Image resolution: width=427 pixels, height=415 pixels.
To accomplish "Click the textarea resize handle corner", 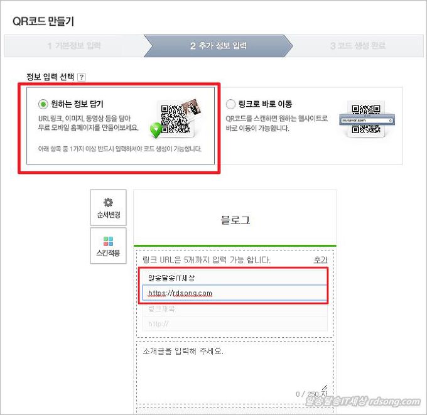I will [325, 387].
